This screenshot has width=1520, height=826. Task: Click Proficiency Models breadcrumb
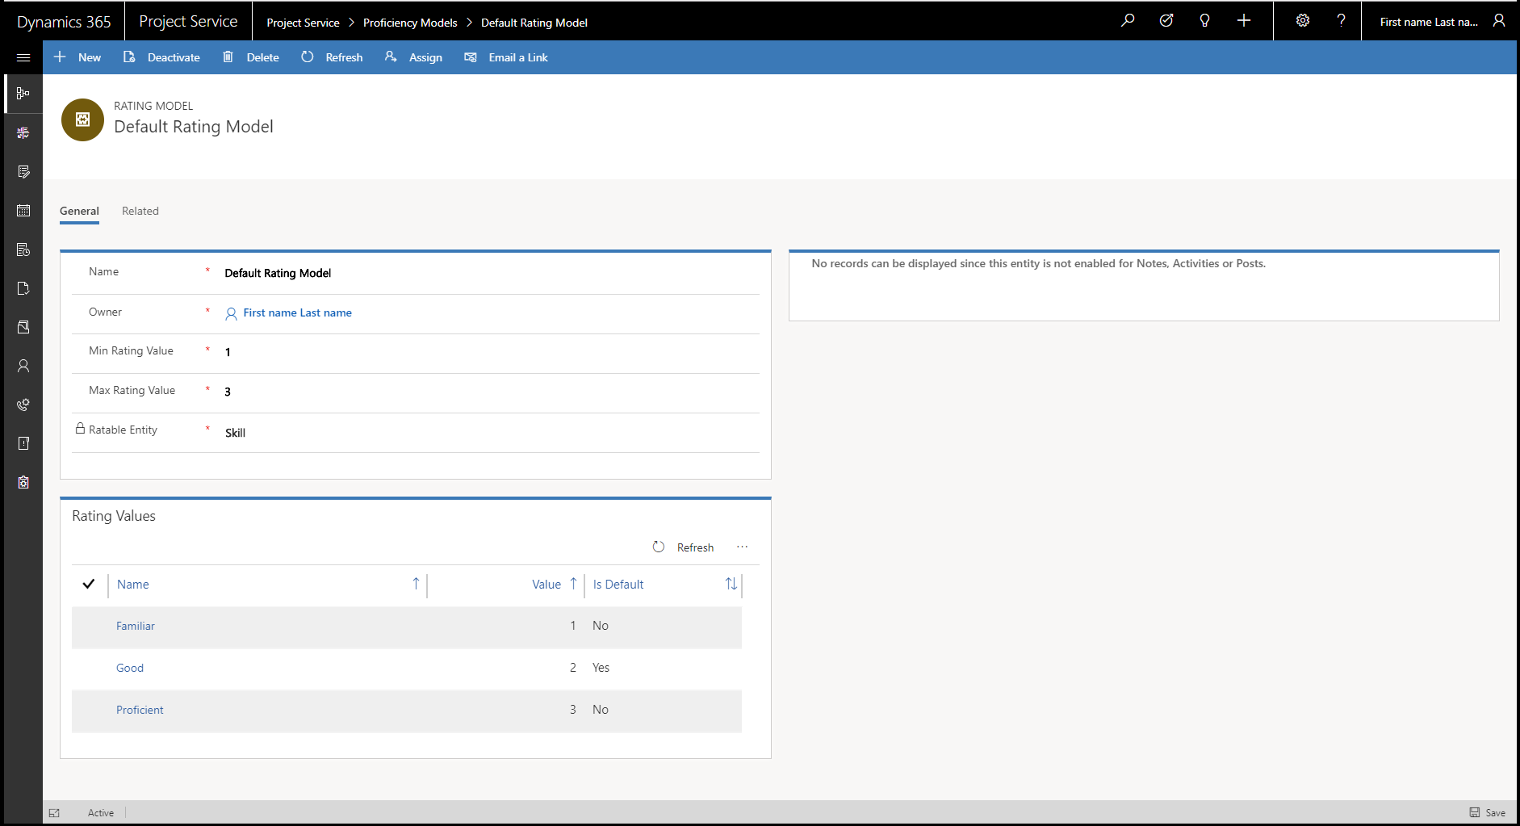click(x=410, y=23)
